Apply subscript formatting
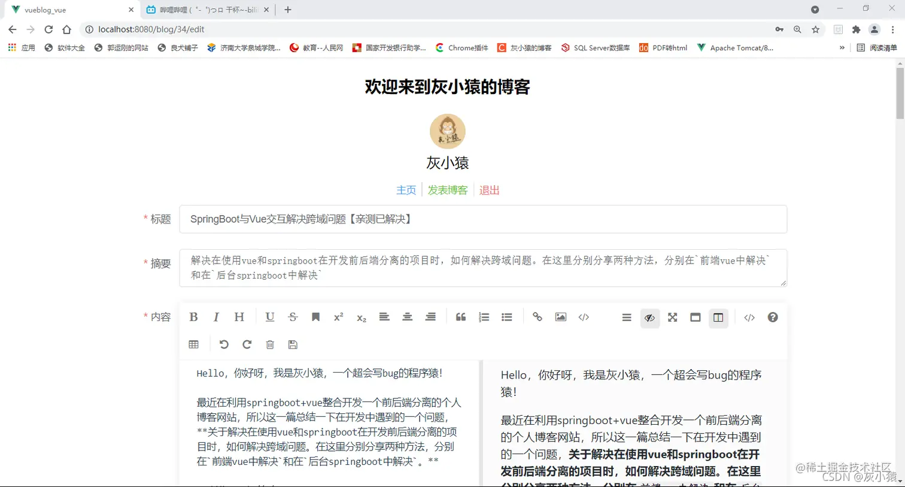Viewport: 905px width, 487px height. click(362, 318)
